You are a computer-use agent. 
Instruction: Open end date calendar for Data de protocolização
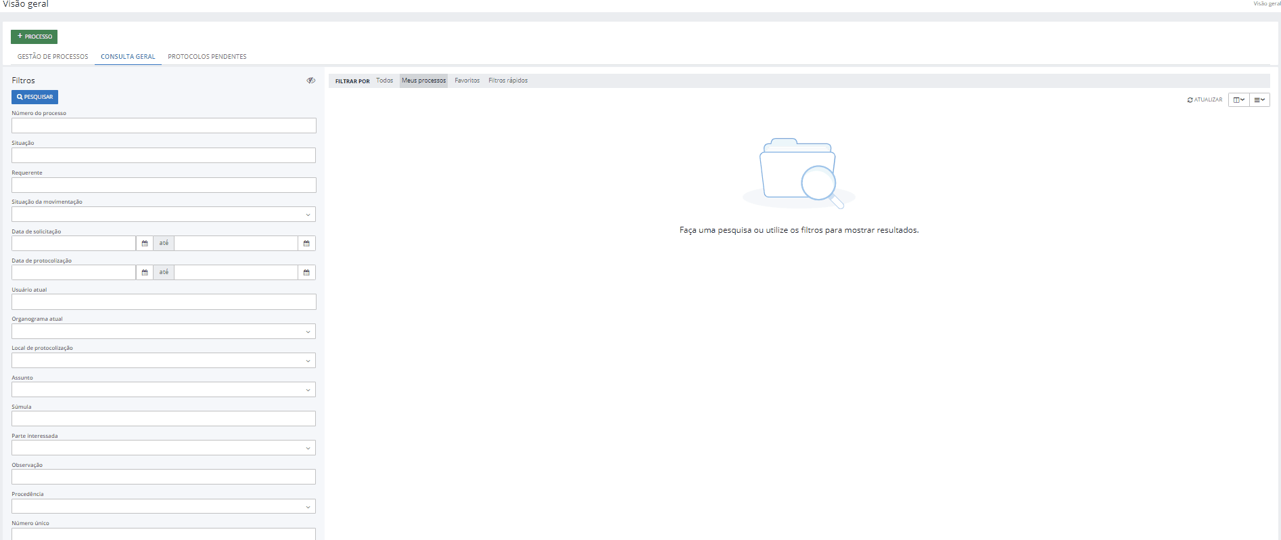pyautogui.click(x=306, y=273)
